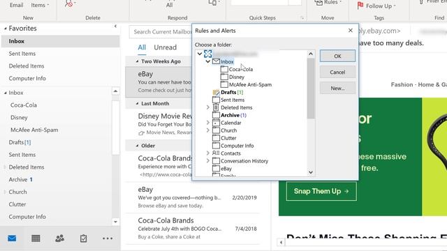
Task: Expand Church in dialog tree
Action: 208,130
